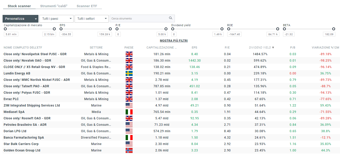Click the market capitalization slider left handle
This screenshot has width=340, height=154.
pyautogui.click(x=5, y=29)
